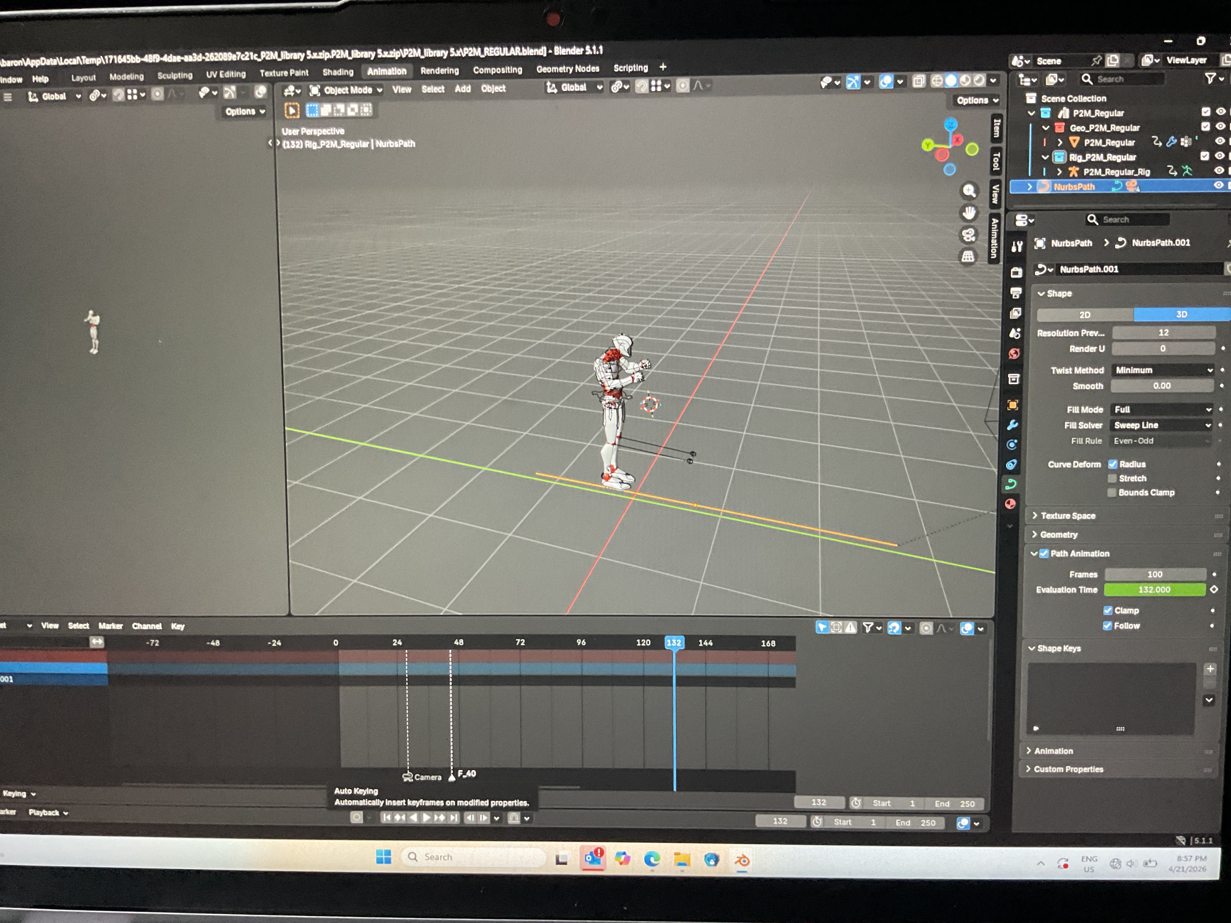Open the Fill Mode Full dropdown
The height and width of the screenshot is (923, 1231).
point(1161,410)
